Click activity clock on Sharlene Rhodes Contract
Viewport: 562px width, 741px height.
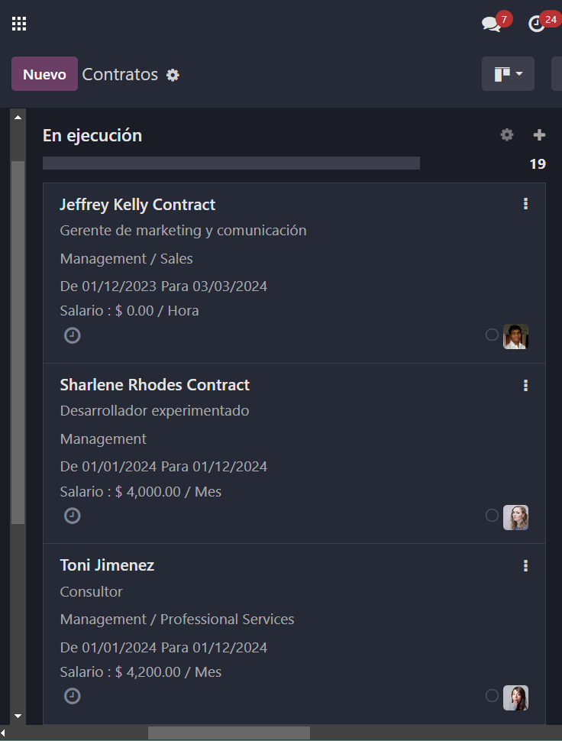(x=73, y=516)
